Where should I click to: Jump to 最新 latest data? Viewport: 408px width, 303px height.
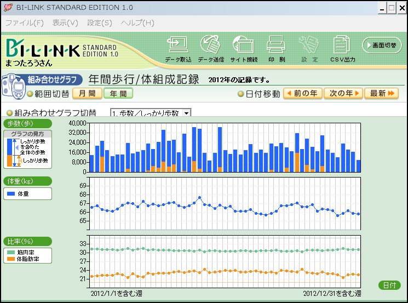(x=381, y=94)
